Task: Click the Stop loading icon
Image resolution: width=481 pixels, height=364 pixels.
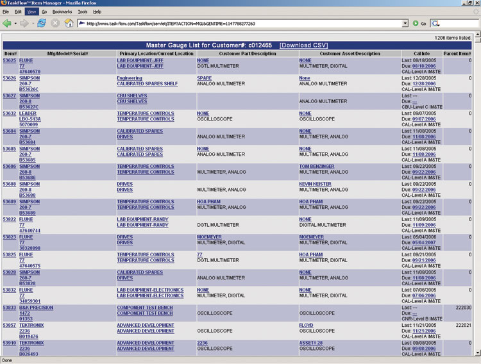Action: pyautogui.click(x=55, y=23)
